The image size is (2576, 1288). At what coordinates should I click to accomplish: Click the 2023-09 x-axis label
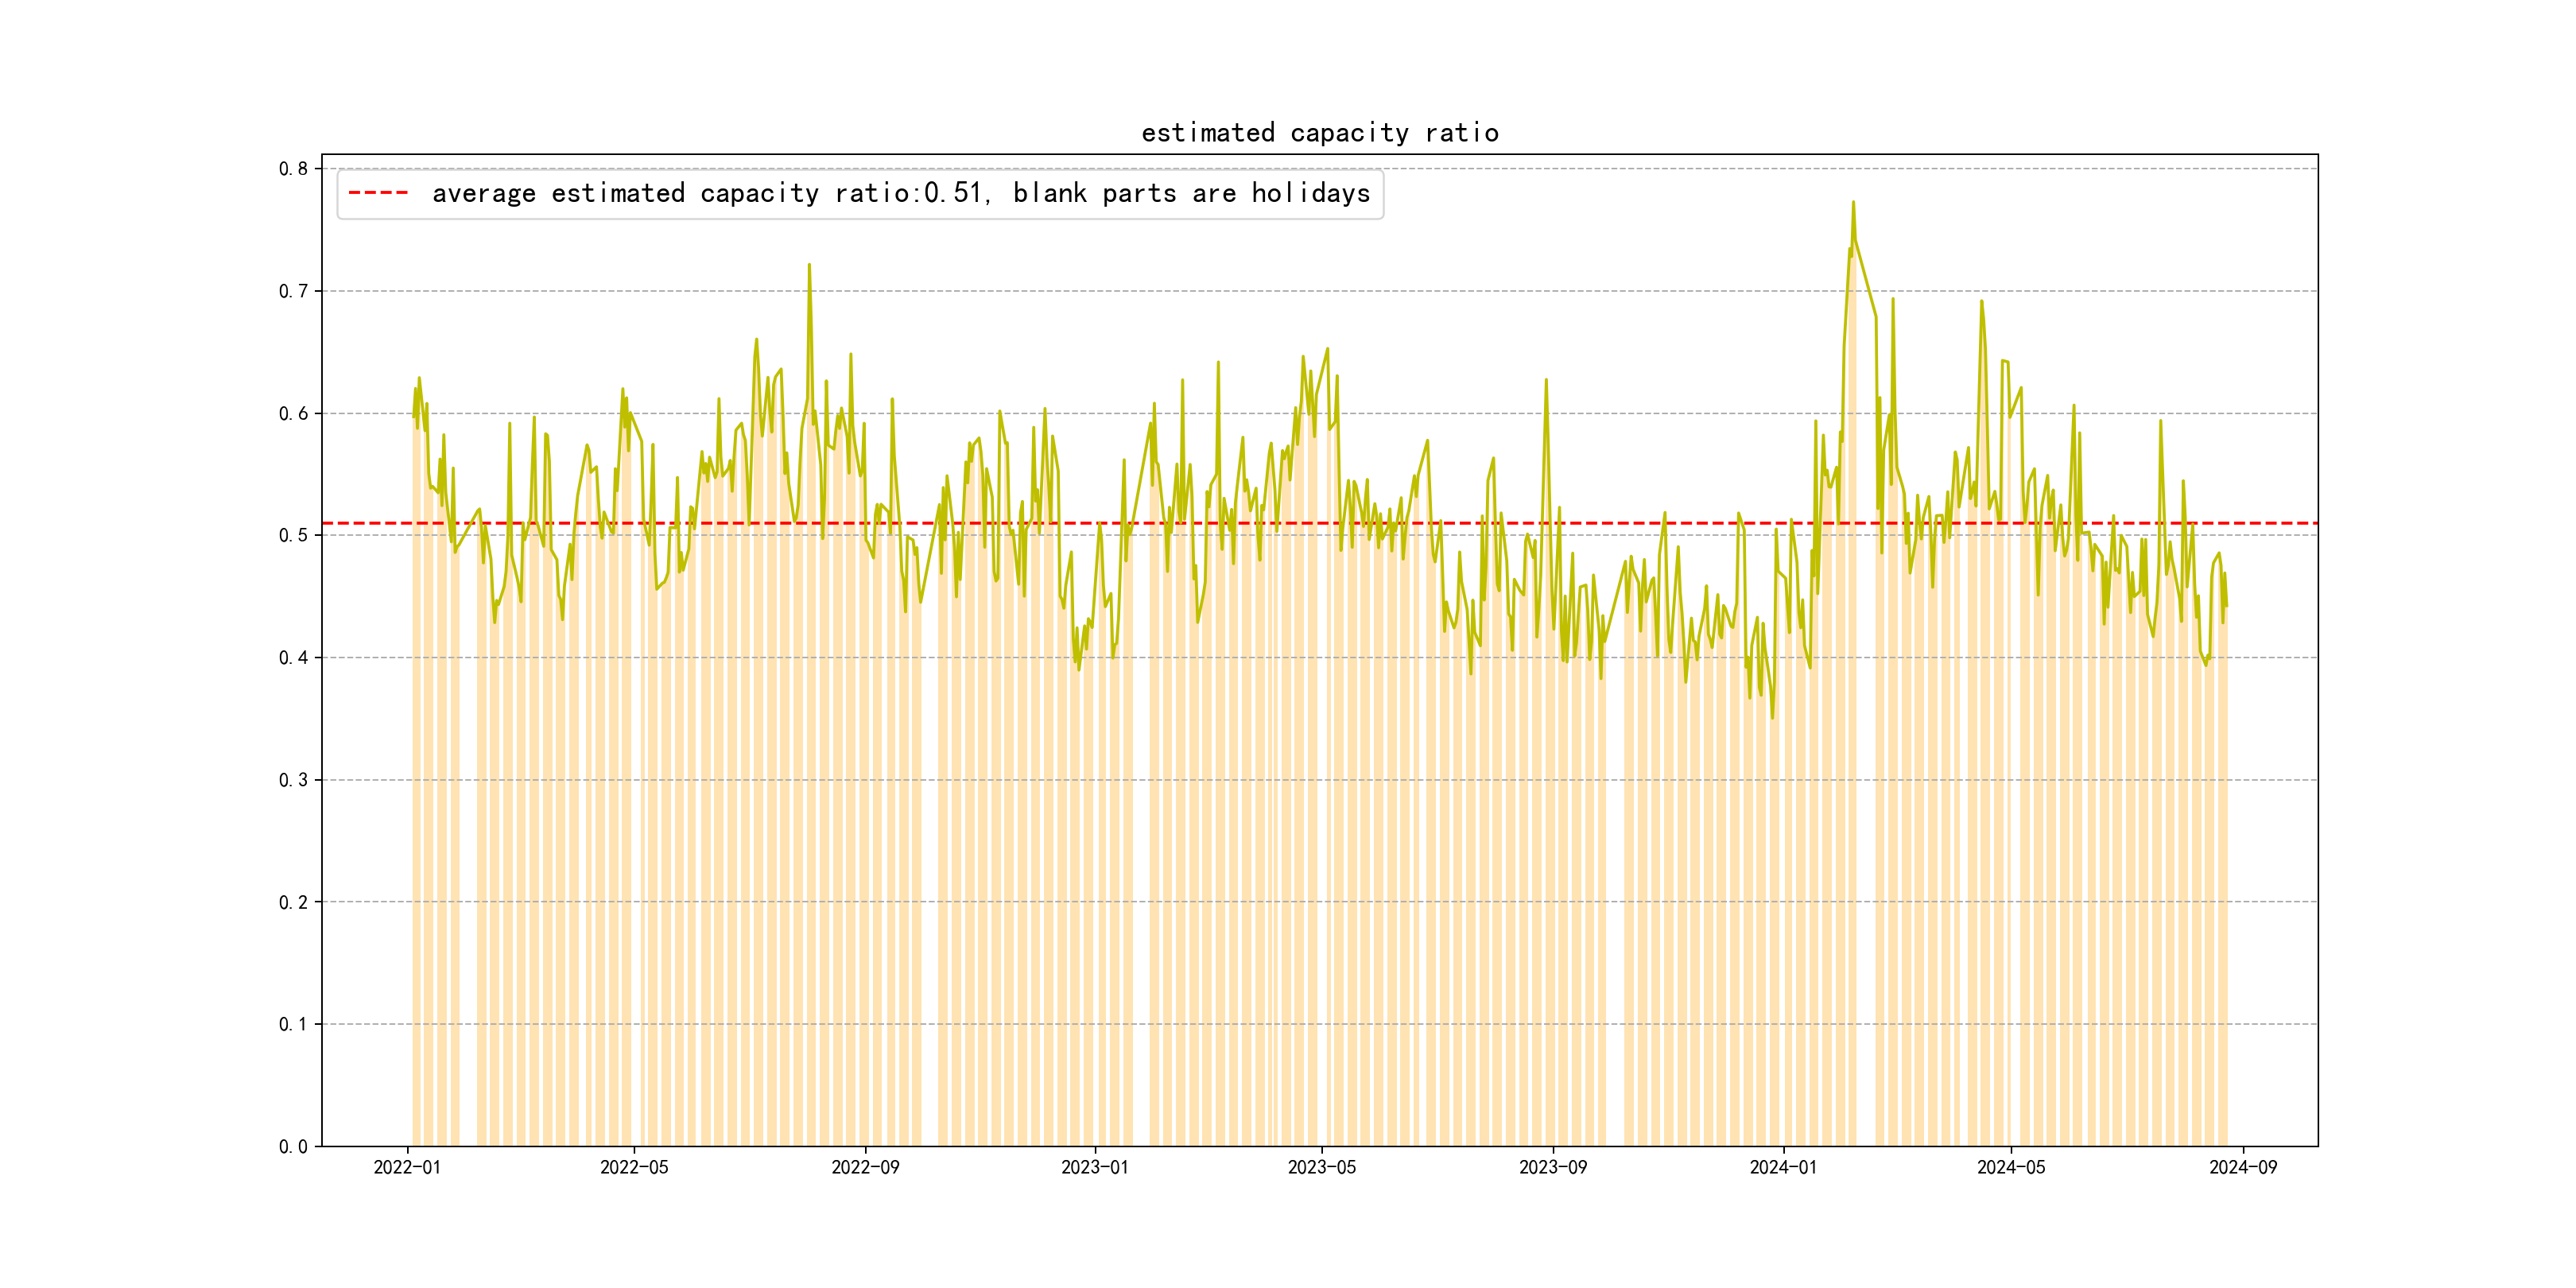tap(1552, 1167)
